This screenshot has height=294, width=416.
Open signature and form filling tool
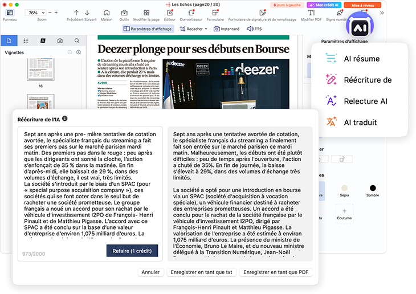[262, 13]
